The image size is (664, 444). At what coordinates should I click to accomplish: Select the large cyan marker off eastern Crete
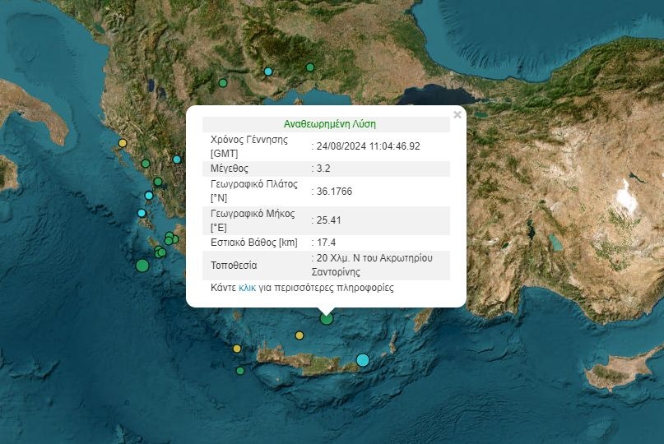tap(363, 359)
